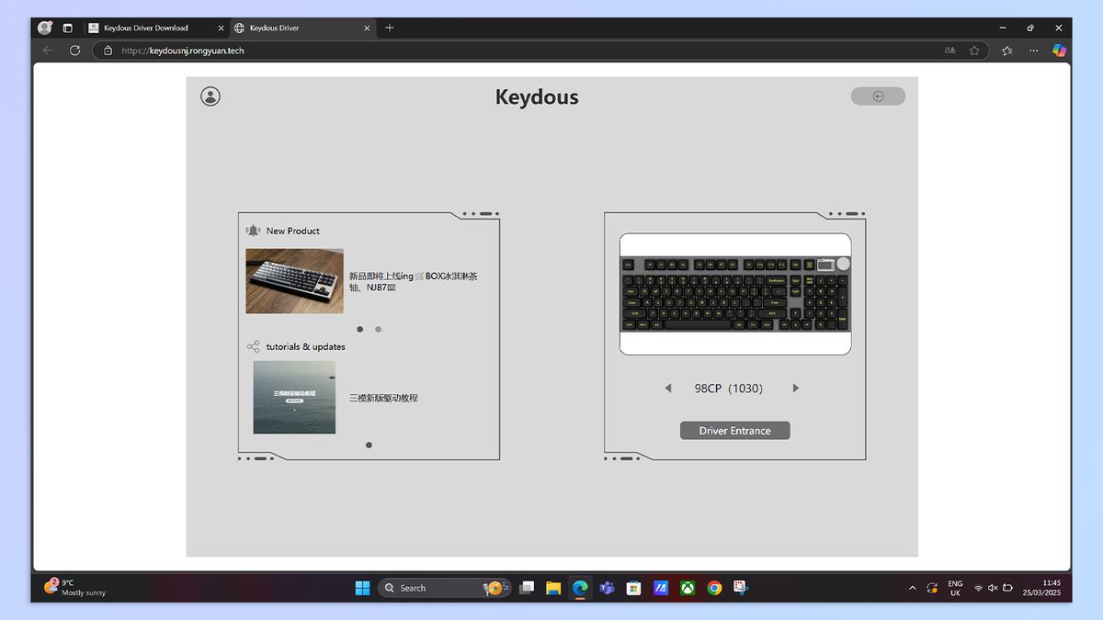Refresh the current page
This screenshot has height=620, width=1103.
click(74, 51)
